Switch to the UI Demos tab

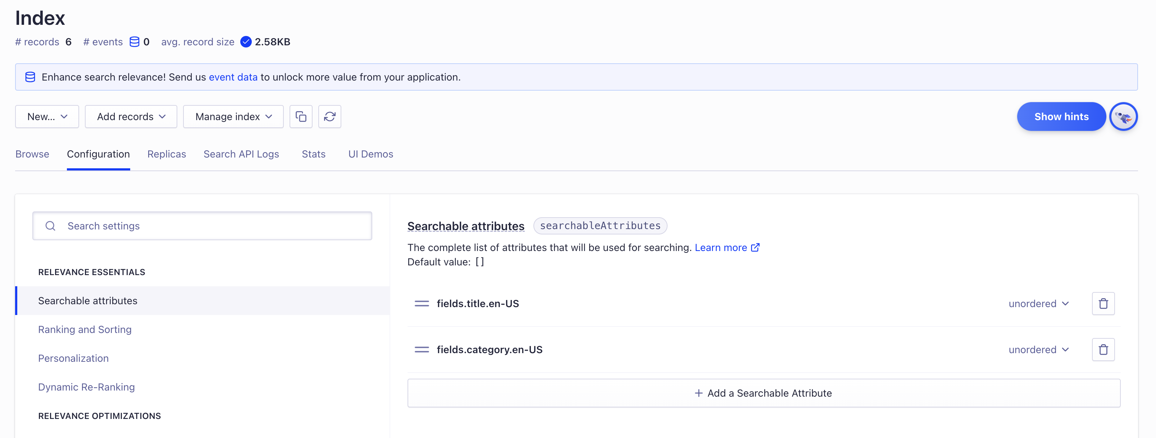pyautogui.click(x=371, y=154)
